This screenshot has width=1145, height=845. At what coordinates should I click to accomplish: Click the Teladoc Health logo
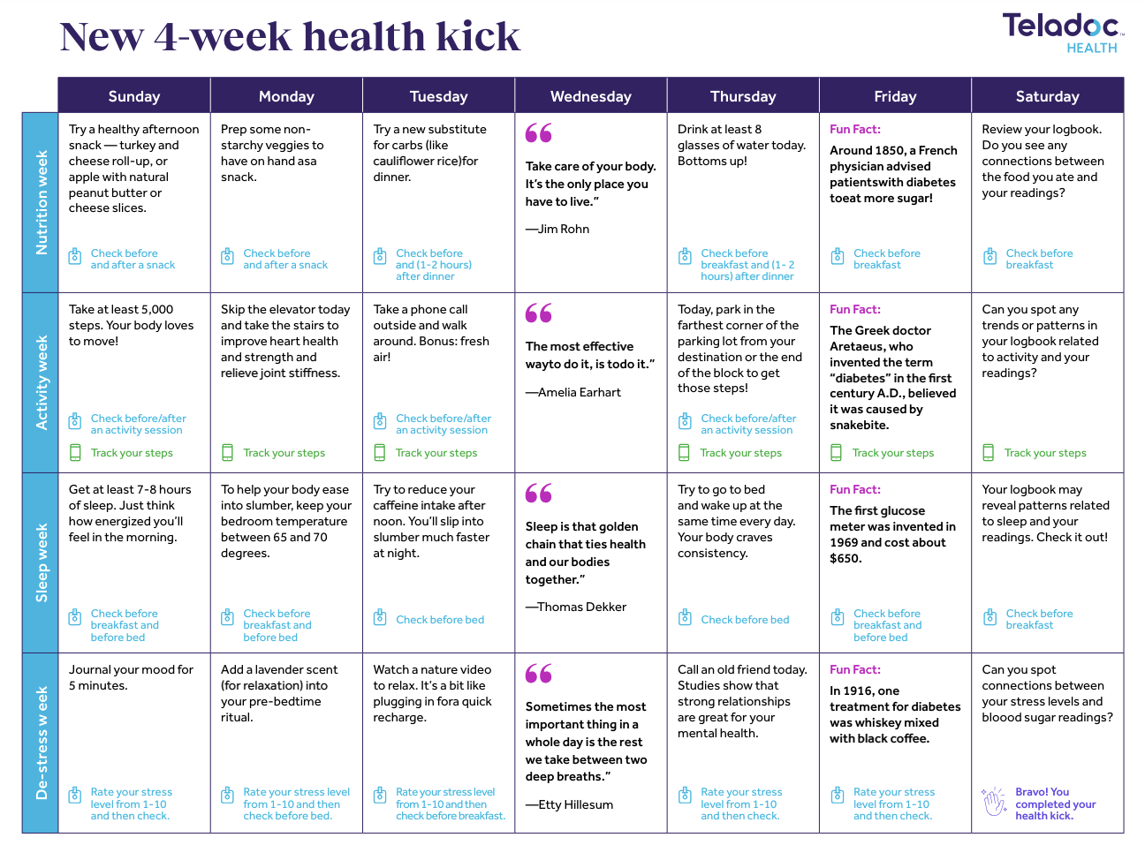(x=1063, y=33)
